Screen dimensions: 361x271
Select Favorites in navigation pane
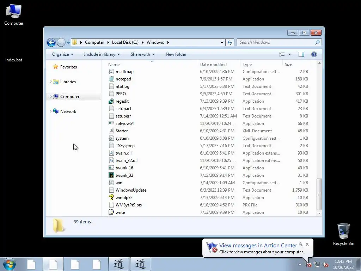(x=68, y=67)
